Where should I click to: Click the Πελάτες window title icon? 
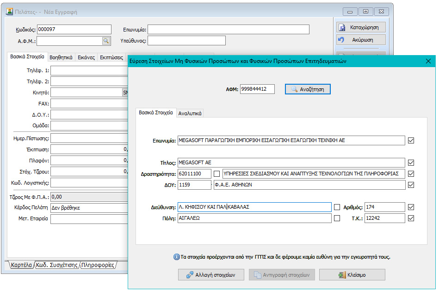pyautogui.click(x=9, y=12)
